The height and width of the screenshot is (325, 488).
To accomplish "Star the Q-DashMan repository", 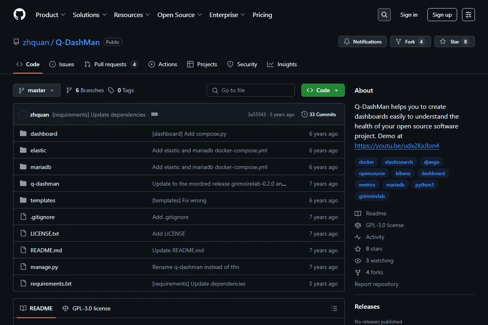I will 454,41.
